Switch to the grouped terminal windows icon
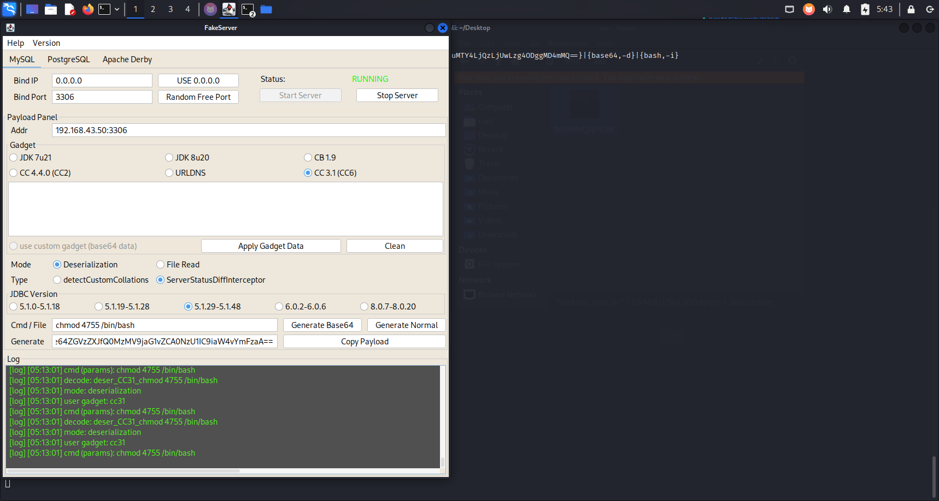Screen dimensions: 939x501 248,9
